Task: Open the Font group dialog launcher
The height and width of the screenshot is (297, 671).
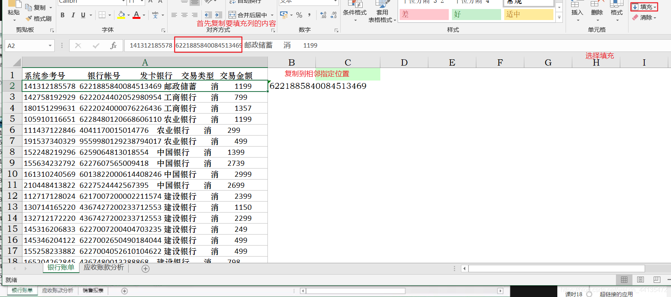Action: pyautogui.click(x=164, y=30)
